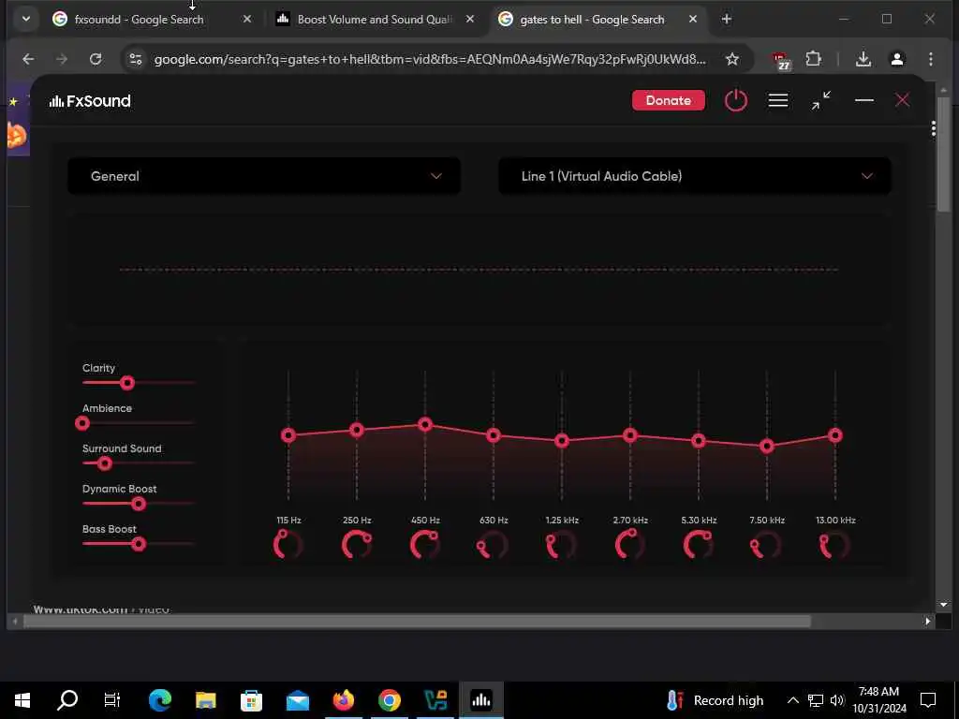This screenshot has height=719, width=959.
Task: Click the Surround Sound slider handle
Action: [x=105, y=463]
